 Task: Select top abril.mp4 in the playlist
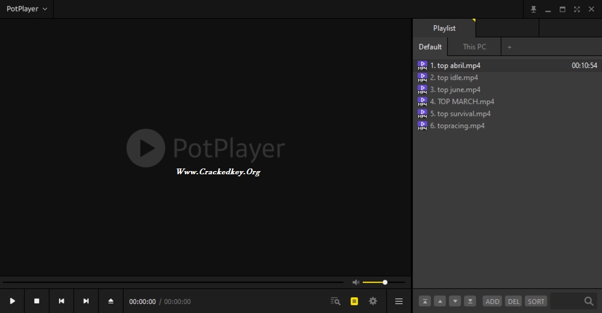pyautogui.click(x=507, y=66)
